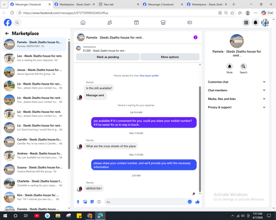
Task: Bookmark this page with star icon
Action: click(232, 13)
